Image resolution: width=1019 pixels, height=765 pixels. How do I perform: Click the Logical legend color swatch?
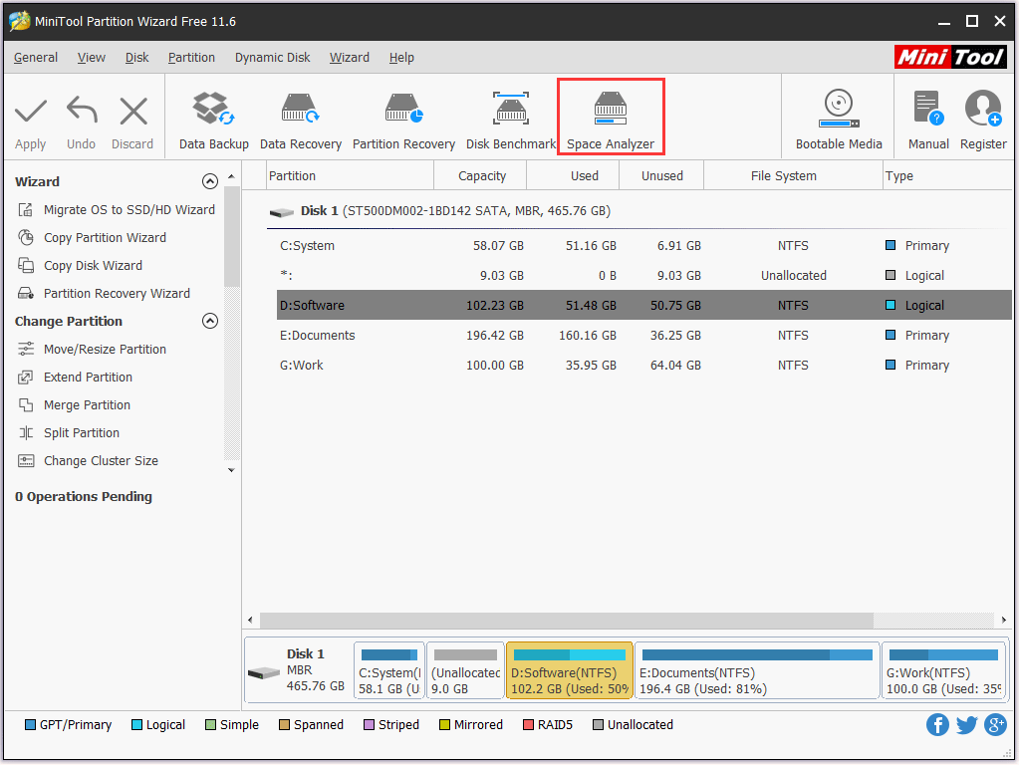[x=136, y=725]
